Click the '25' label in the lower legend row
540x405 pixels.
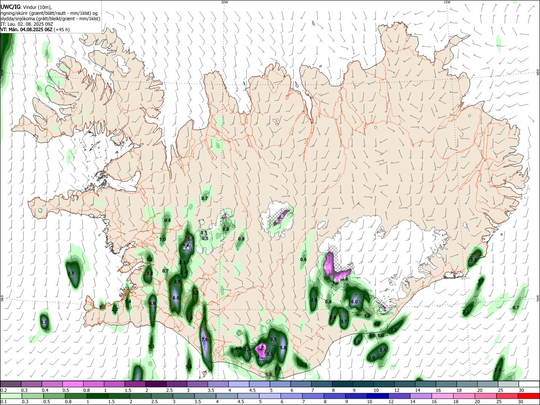tap(499, 402)
